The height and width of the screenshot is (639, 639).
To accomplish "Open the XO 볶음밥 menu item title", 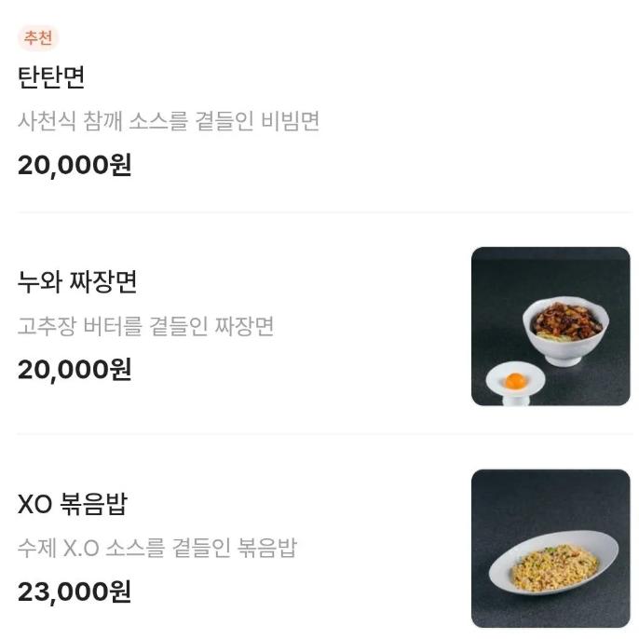I will click(x=73, y=504).
